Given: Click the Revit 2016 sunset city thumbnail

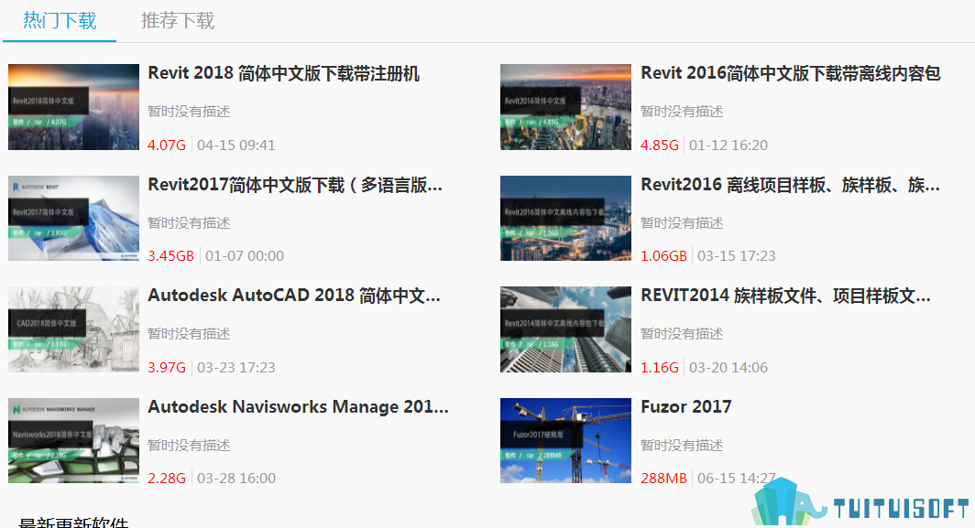Looking at the screenshot, I should click(x=566, y=107).
